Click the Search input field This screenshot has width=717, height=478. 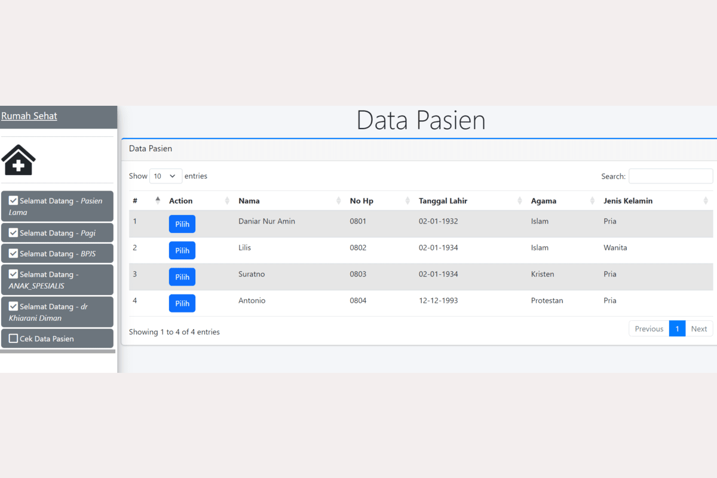[670, 176]
